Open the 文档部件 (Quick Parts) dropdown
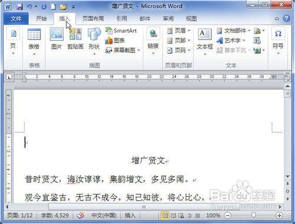Image resolution: width=295 pixels, height=224 pixels. pyautogui.click(x=233, y=31)
